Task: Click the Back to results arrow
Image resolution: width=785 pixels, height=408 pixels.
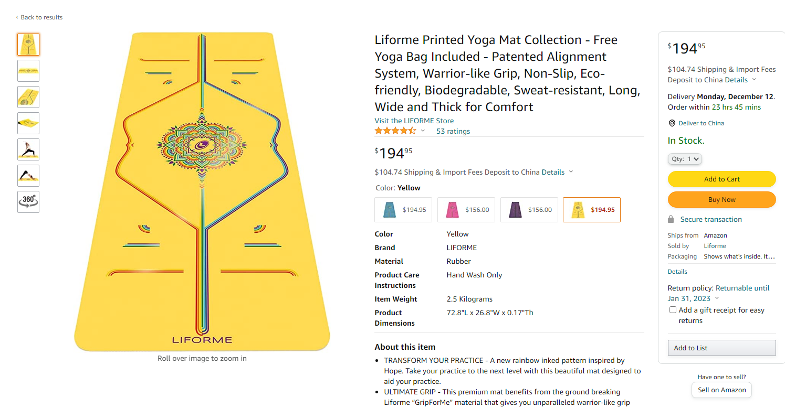Action: click(x=17, y=17)
